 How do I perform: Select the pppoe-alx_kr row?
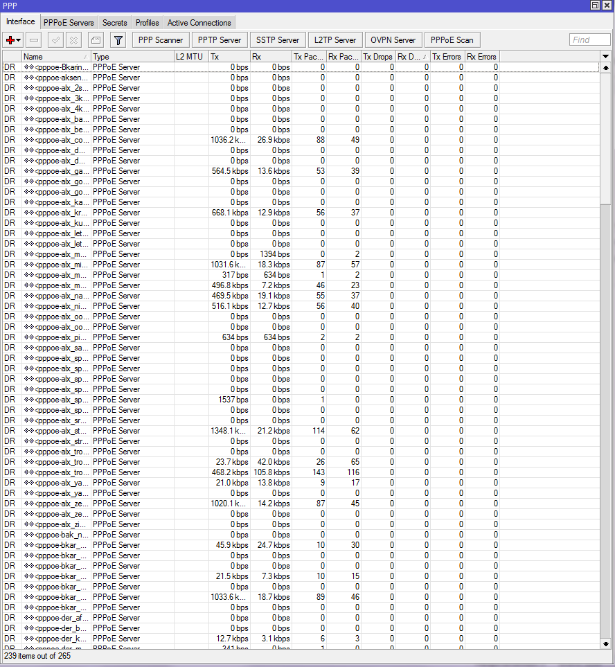301,213
